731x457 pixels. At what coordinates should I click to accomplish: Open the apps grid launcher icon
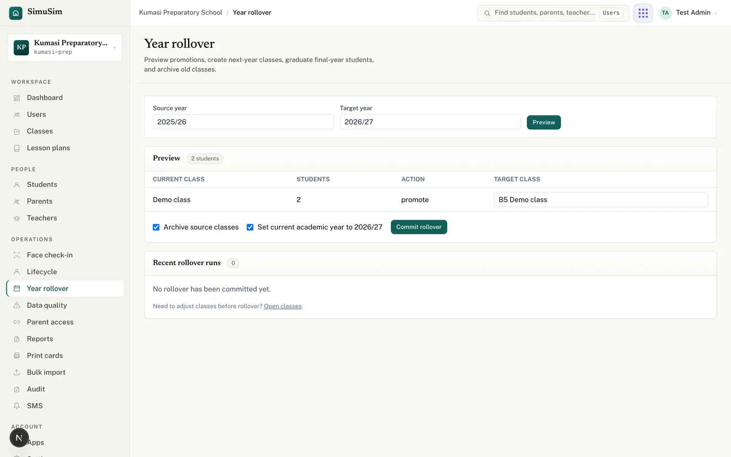[643, 13]
